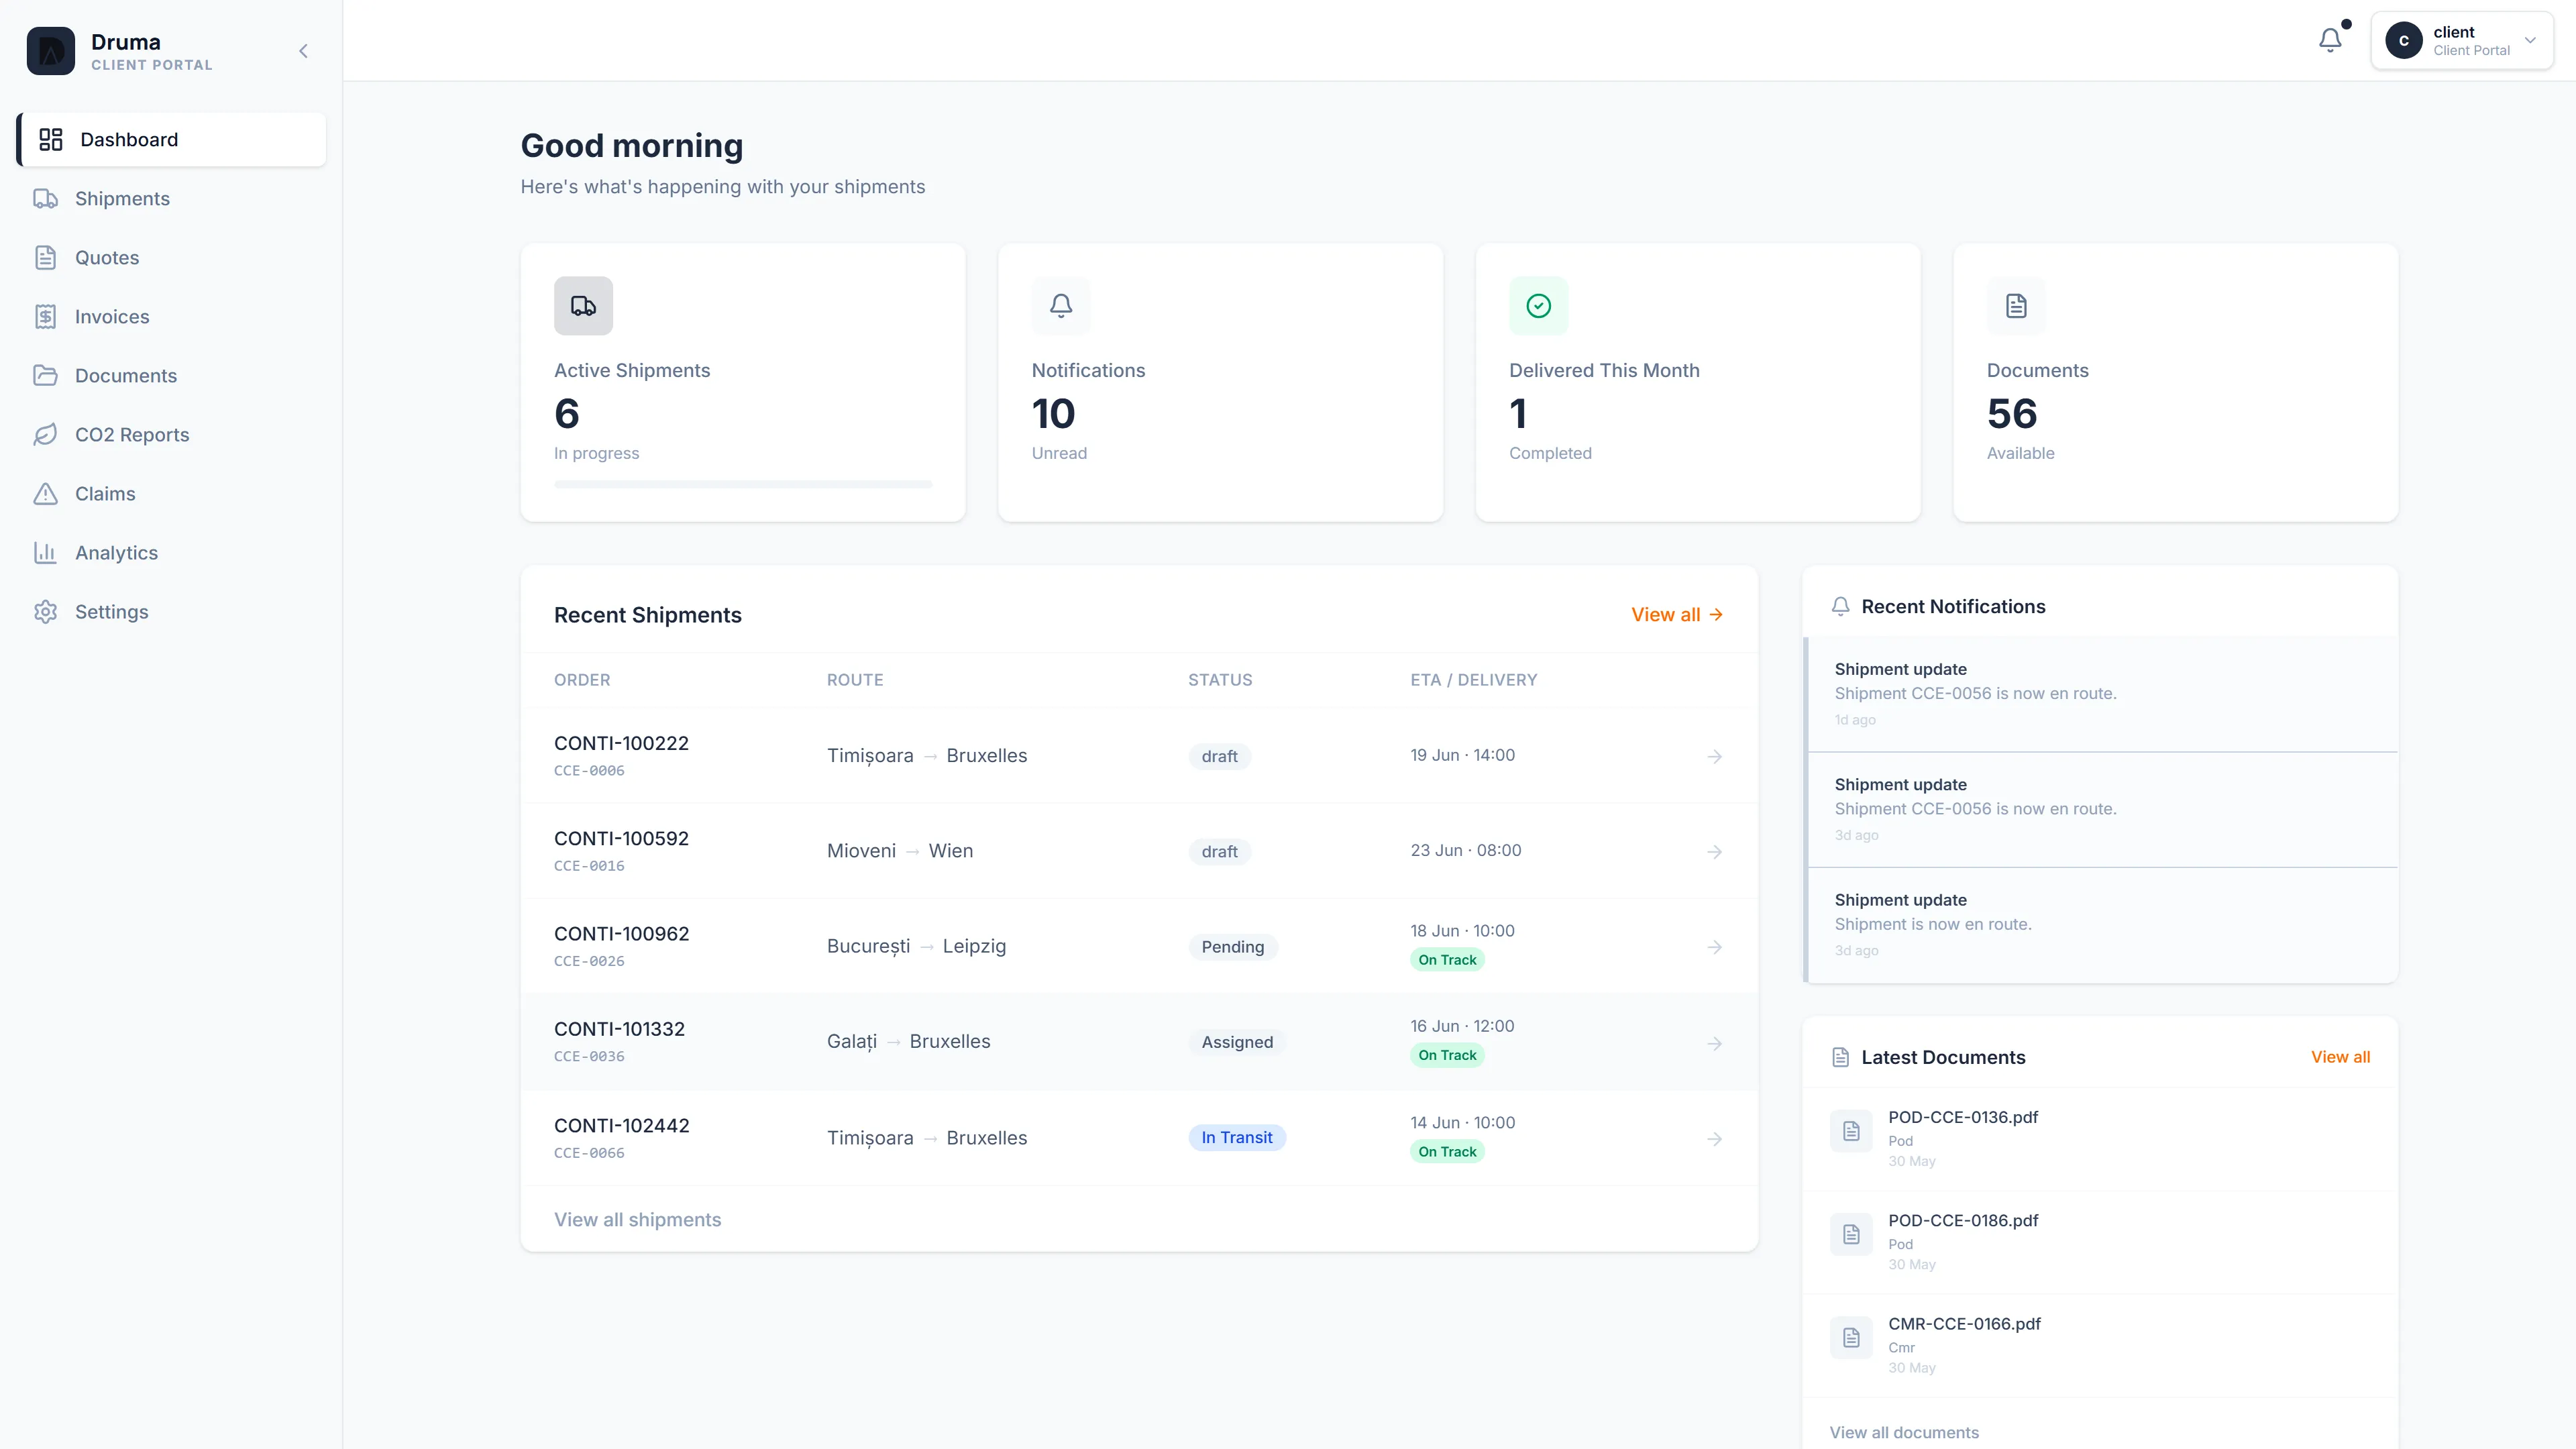The image size is (2576, 1449).
Task: Select order CONTI-101332
Action: (619, 1029)
